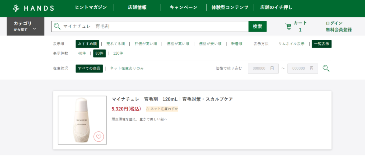
Task: Click the maximum price input field
Action: (x=303, y=69)
